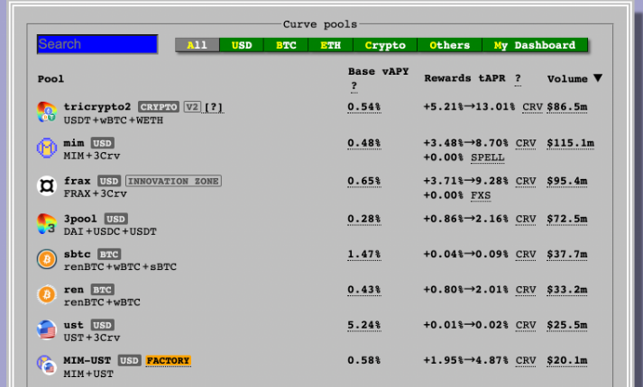Click the 0.28% base vAPY value
The height and width of the screenshot is (387, 643).
[364, 219]
